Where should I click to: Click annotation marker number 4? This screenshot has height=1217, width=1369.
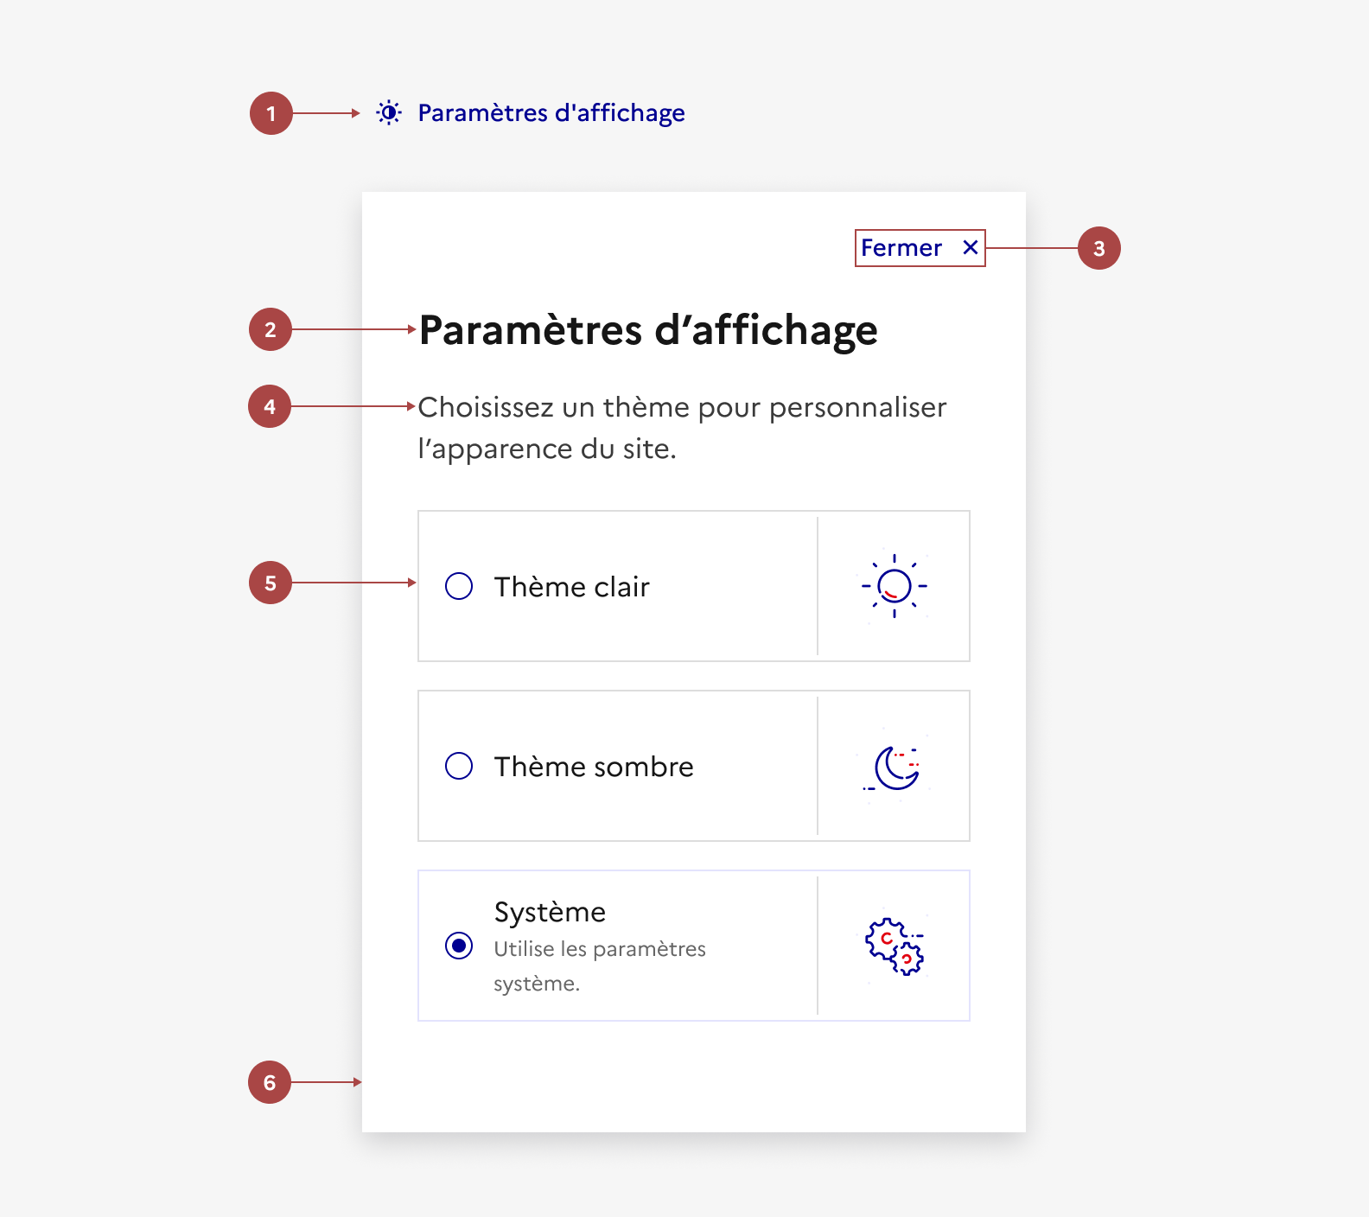pyautogui.click(x=270, y=406)
